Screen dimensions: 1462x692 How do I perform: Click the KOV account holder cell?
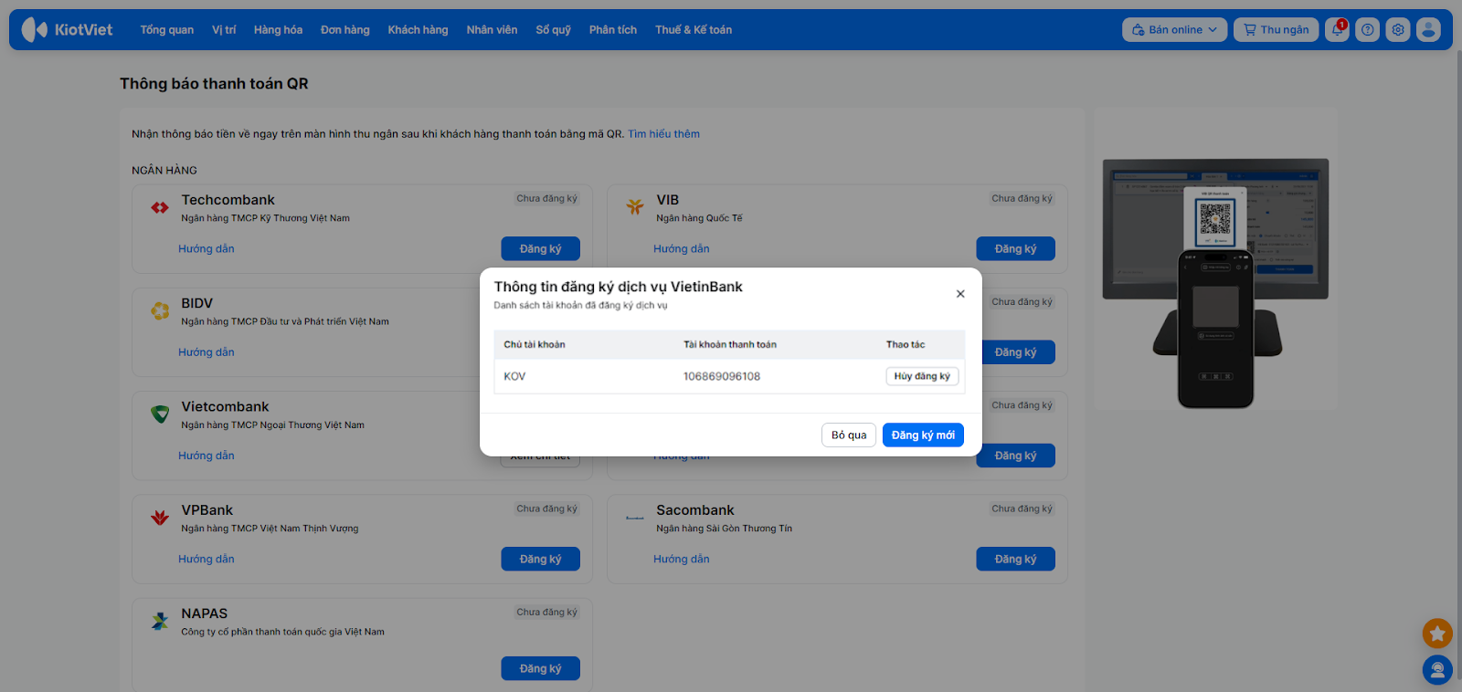pos(514,376)
